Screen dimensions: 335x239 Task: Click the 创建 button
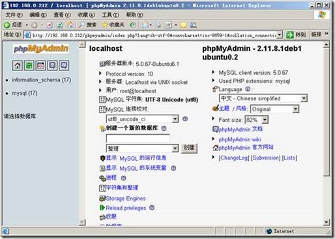click(189, 148)
